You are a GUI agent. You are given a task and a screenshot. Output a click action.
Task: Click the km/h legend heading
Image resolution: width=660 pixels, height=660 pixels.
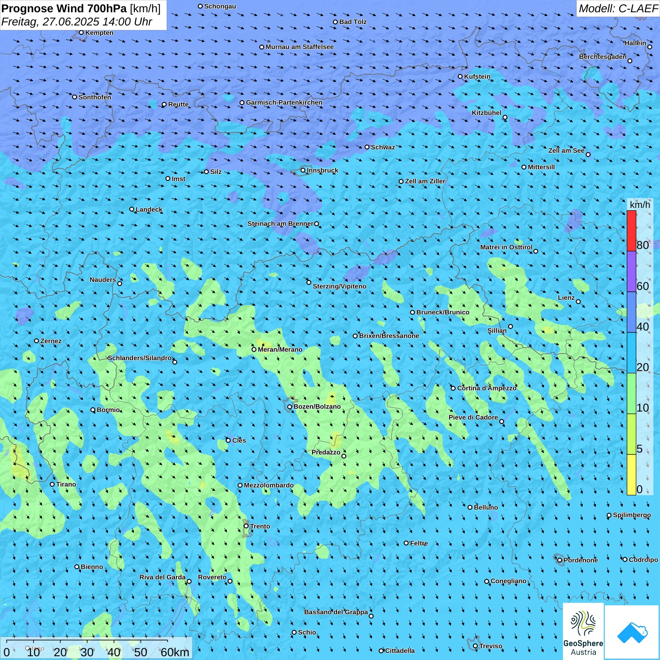coord(640,205)
